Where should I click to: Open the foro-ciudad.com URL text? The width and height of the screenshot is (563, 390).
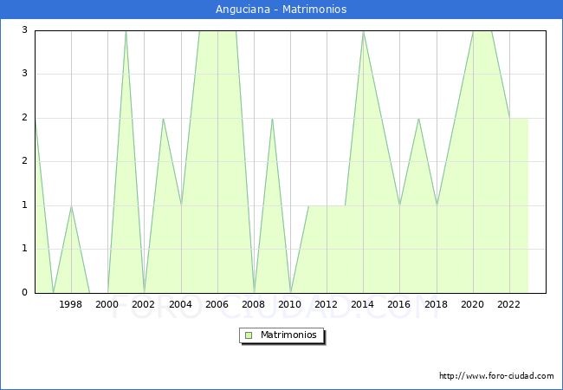(x=496, y=376)
